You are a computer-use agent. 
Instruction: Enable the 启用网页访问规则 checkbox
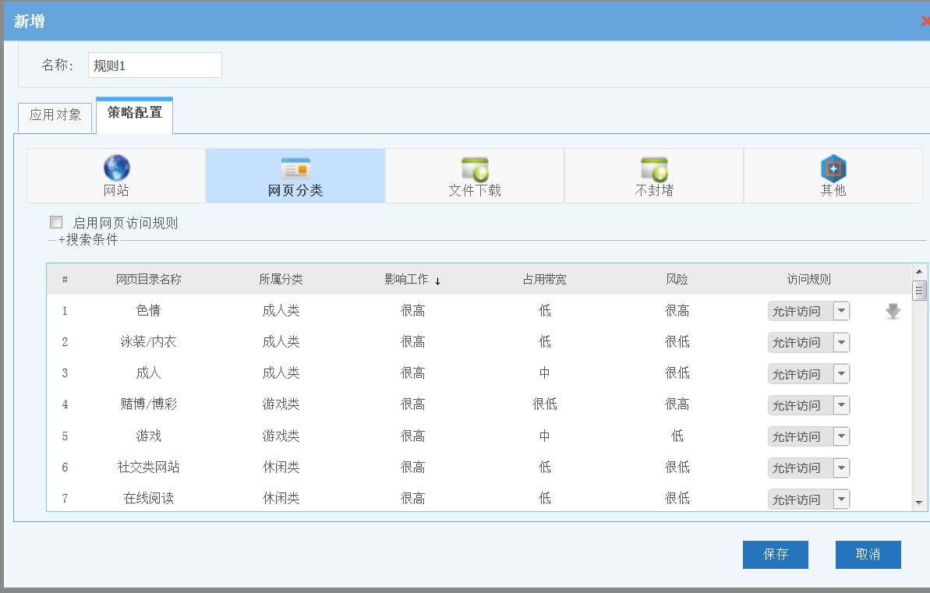click(x=56, y=222)
